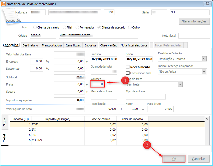Open the Sem frete dropdown list
This screenshot has width=213, height=166.
tap(180, 84)
